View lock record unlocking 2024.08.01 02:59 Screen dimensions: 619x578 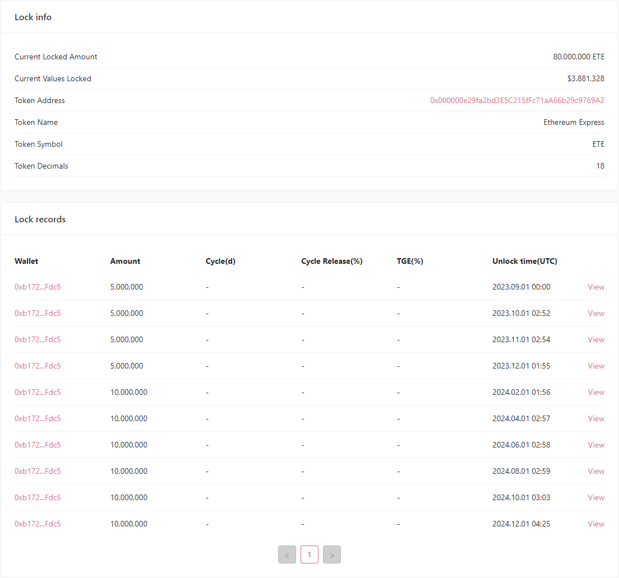click(596, 472)
